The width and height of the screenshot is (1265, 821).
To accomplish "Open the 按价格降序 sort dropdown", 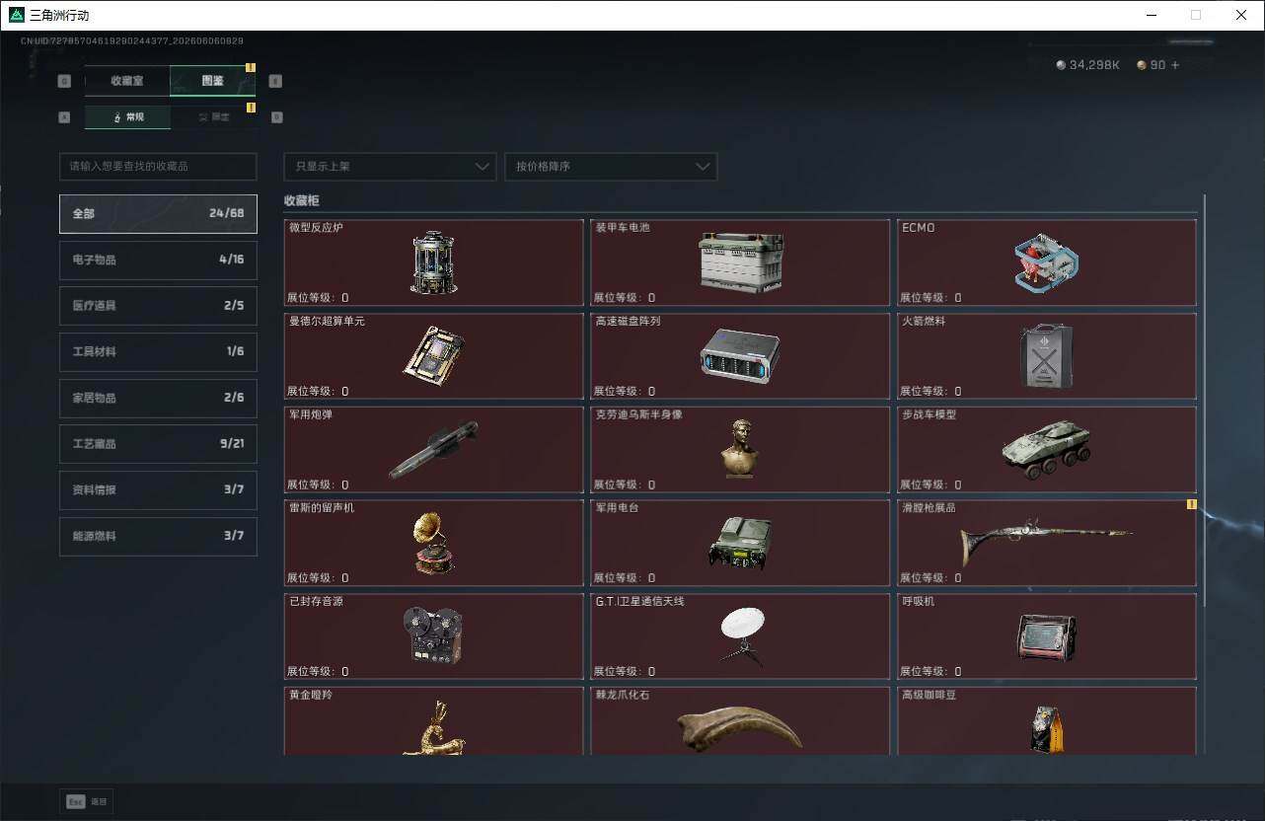I will [x=611, y=167].
